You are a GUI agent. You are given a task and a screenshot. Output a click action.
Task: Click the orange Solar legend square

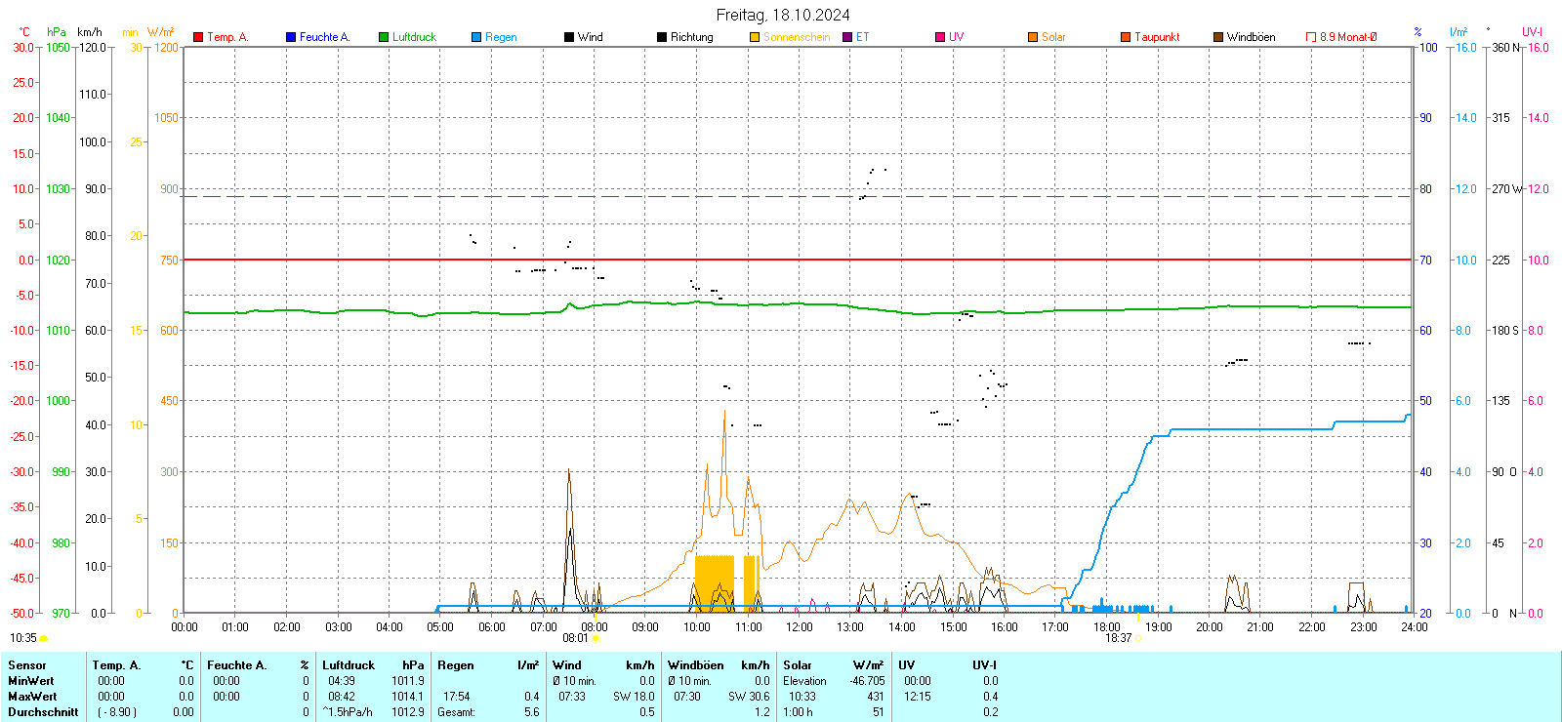[1033, 37]
